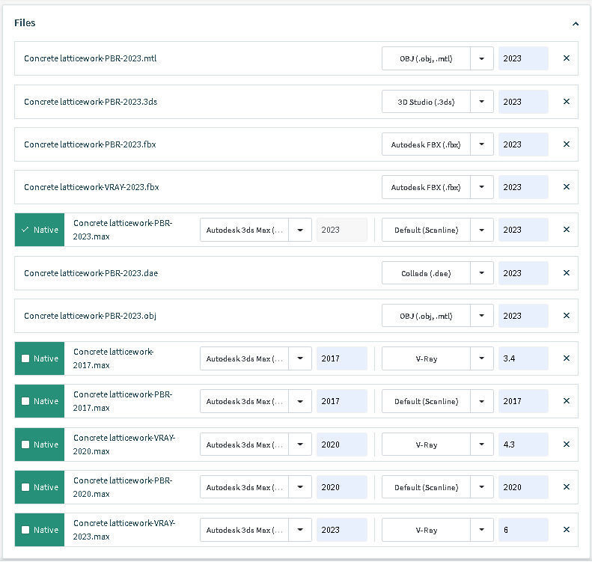592x562 pixels.
Task: Open V-Ray renderer dropdown for latticework-2017.max
Action: [482, 358]
